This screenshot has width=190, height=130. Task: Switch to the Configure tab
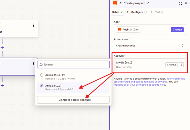pos(139,12)
